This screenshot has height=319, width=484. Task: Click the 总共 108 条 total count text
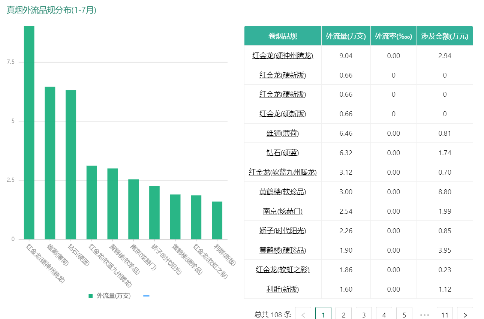pyautogui.click(x=273, y=315)
